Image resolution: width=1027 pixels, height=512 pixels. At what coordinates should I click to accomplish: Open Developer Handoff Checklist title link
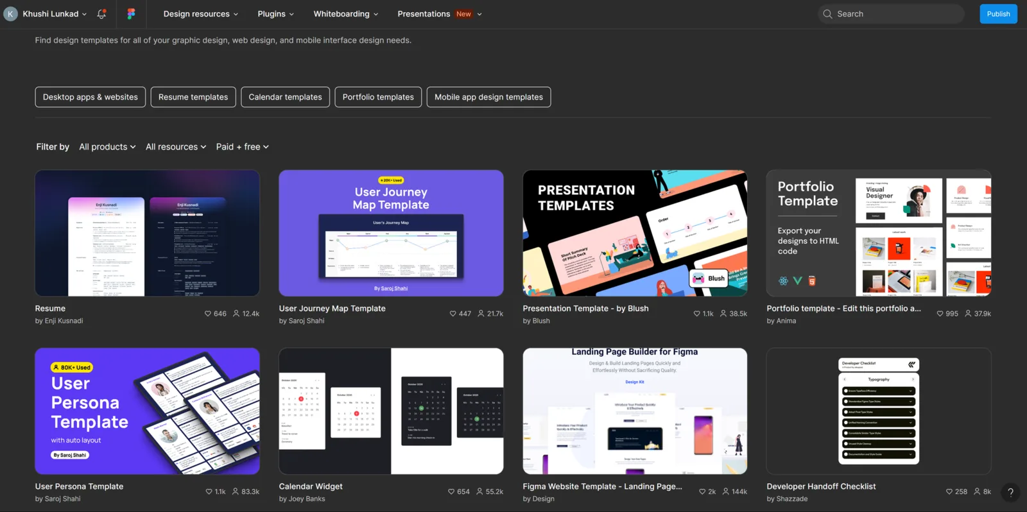pyautogui.click(x=821, y=486)
